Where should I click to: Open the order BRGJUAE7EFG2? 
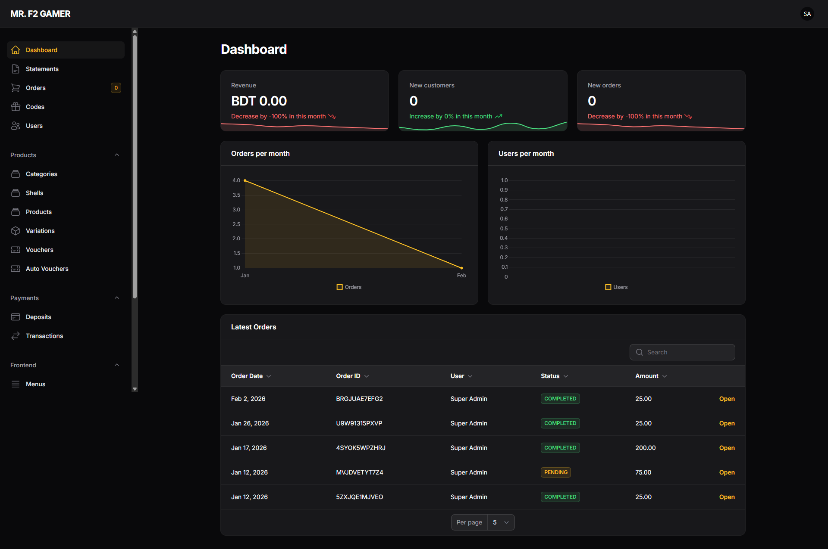(x=727, y=399)
